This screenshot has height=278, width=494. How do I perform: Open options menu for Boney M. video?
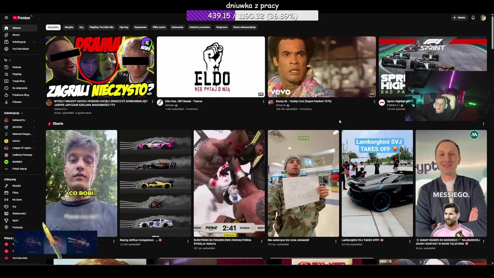374,102
